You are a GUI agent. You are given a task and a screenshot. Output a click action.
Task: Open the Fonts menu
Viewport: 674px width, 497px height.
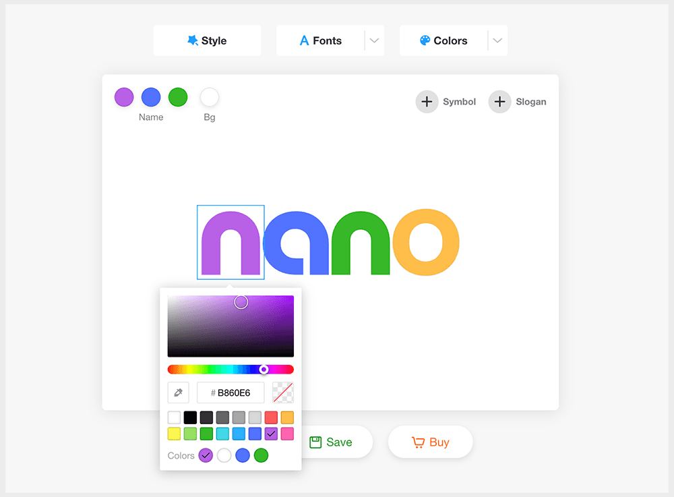(x=321, y=40)
